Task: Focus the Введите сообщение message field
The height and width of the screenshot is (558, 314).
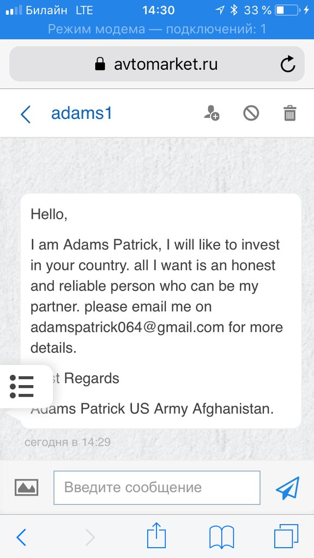Action: coord(157,488)
